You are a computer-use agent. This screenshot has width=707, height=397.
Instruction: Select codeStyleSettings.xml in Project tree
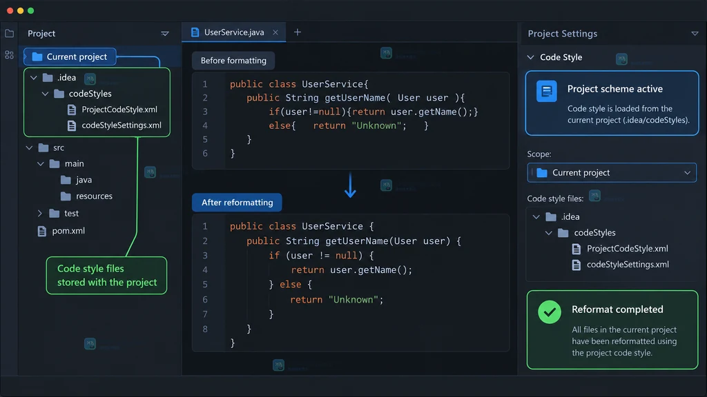pos(122,125)
